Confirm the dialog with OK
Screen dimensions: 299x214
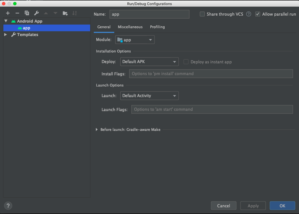click(x=282, y=206)
